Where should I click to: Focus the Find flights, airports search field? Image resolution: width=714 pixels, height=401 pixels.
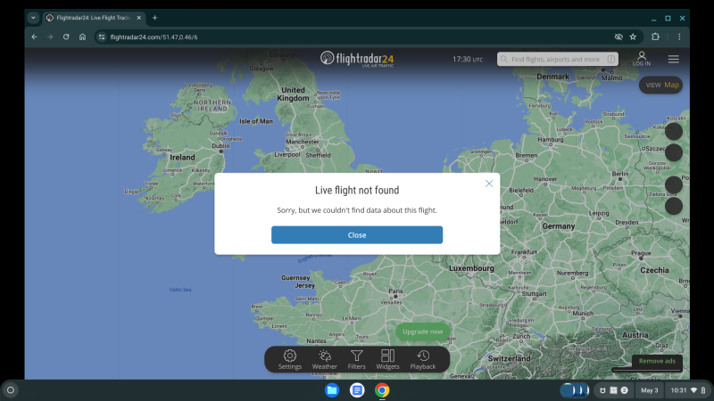coord(557,59)
